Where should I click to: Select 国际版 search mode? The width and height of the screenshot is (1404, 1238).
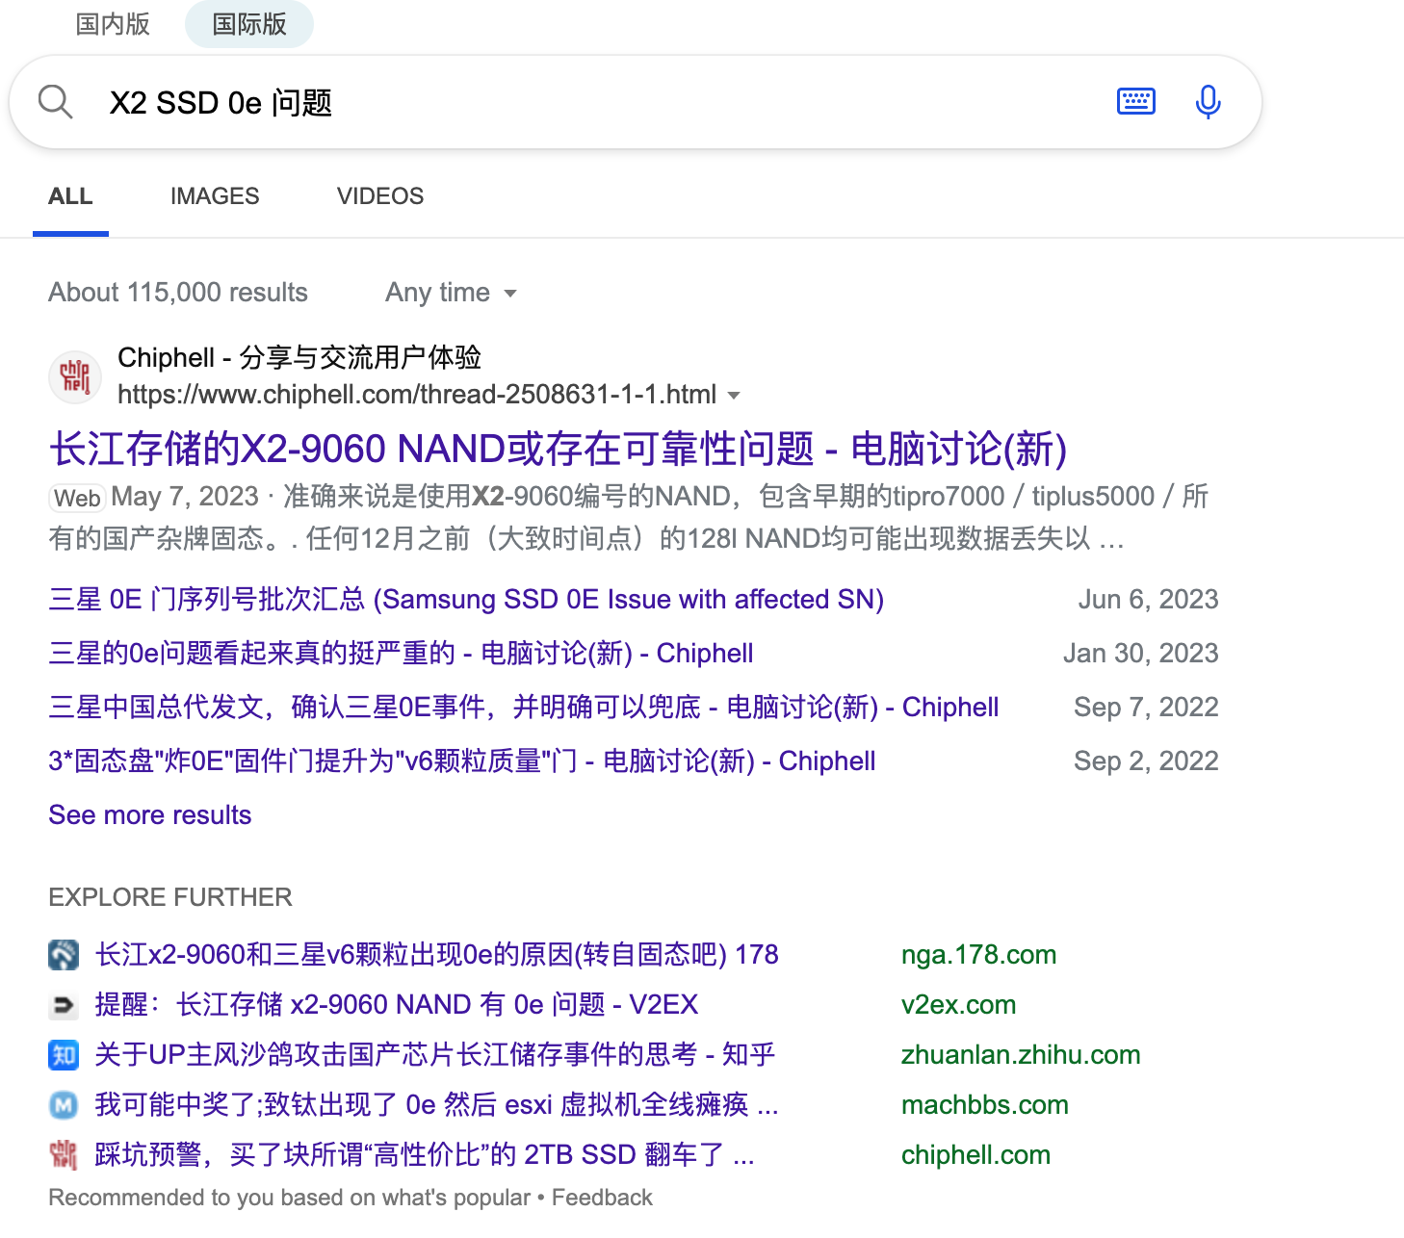tap(249, 24)
